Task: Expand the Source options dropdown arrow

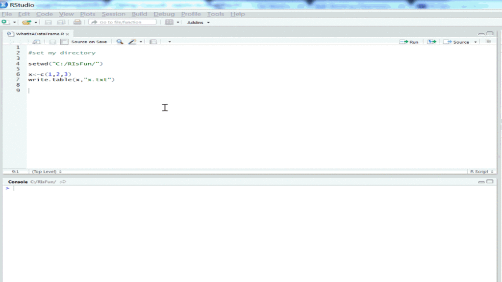Action: coord(476,42)
